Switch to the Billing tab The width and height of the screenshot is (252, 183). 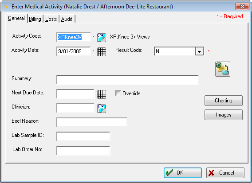pyautogui.click(x=35, y=19)
